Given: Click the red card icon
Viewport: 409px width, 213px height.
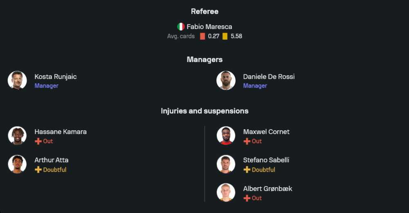Looking at the screenshot, I should coord(202,36).
